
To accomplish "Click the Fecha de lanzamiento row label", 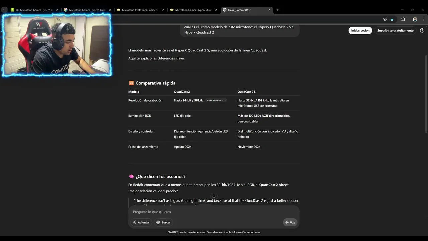I will [x=143, y=147].
